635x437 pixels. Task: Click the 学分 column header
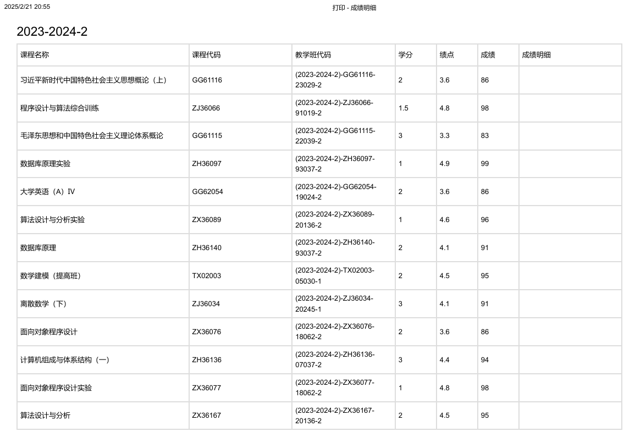click(405, 54)
